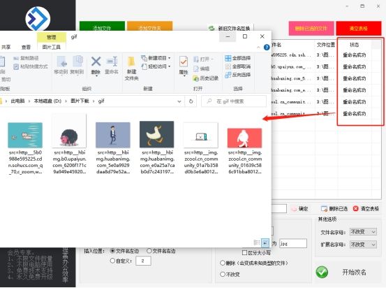Click the 管理 contextual tab
The height and width of the screenshot is (288, 386).
(51, 37)
